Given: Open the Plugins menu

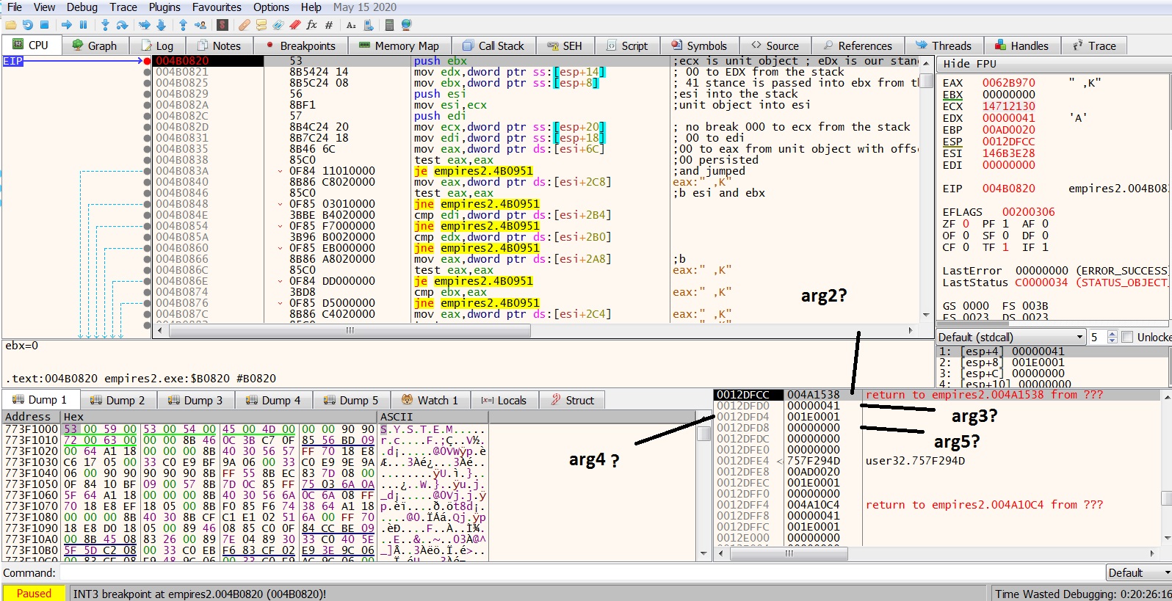Looking at the screenshot, I should pyautogui.click(x=164, y=7).
